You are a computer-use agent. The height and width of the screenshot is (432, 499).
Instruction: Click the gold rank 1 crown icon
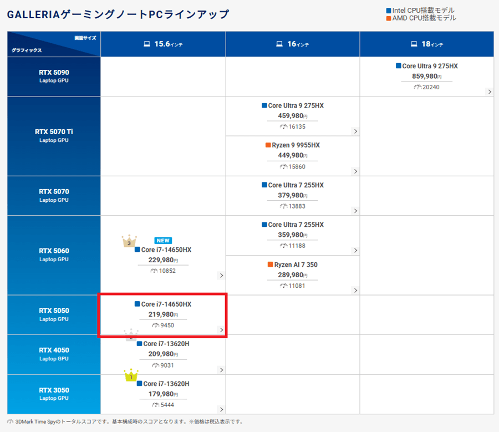pyautogui.click(x=130, y=376)
